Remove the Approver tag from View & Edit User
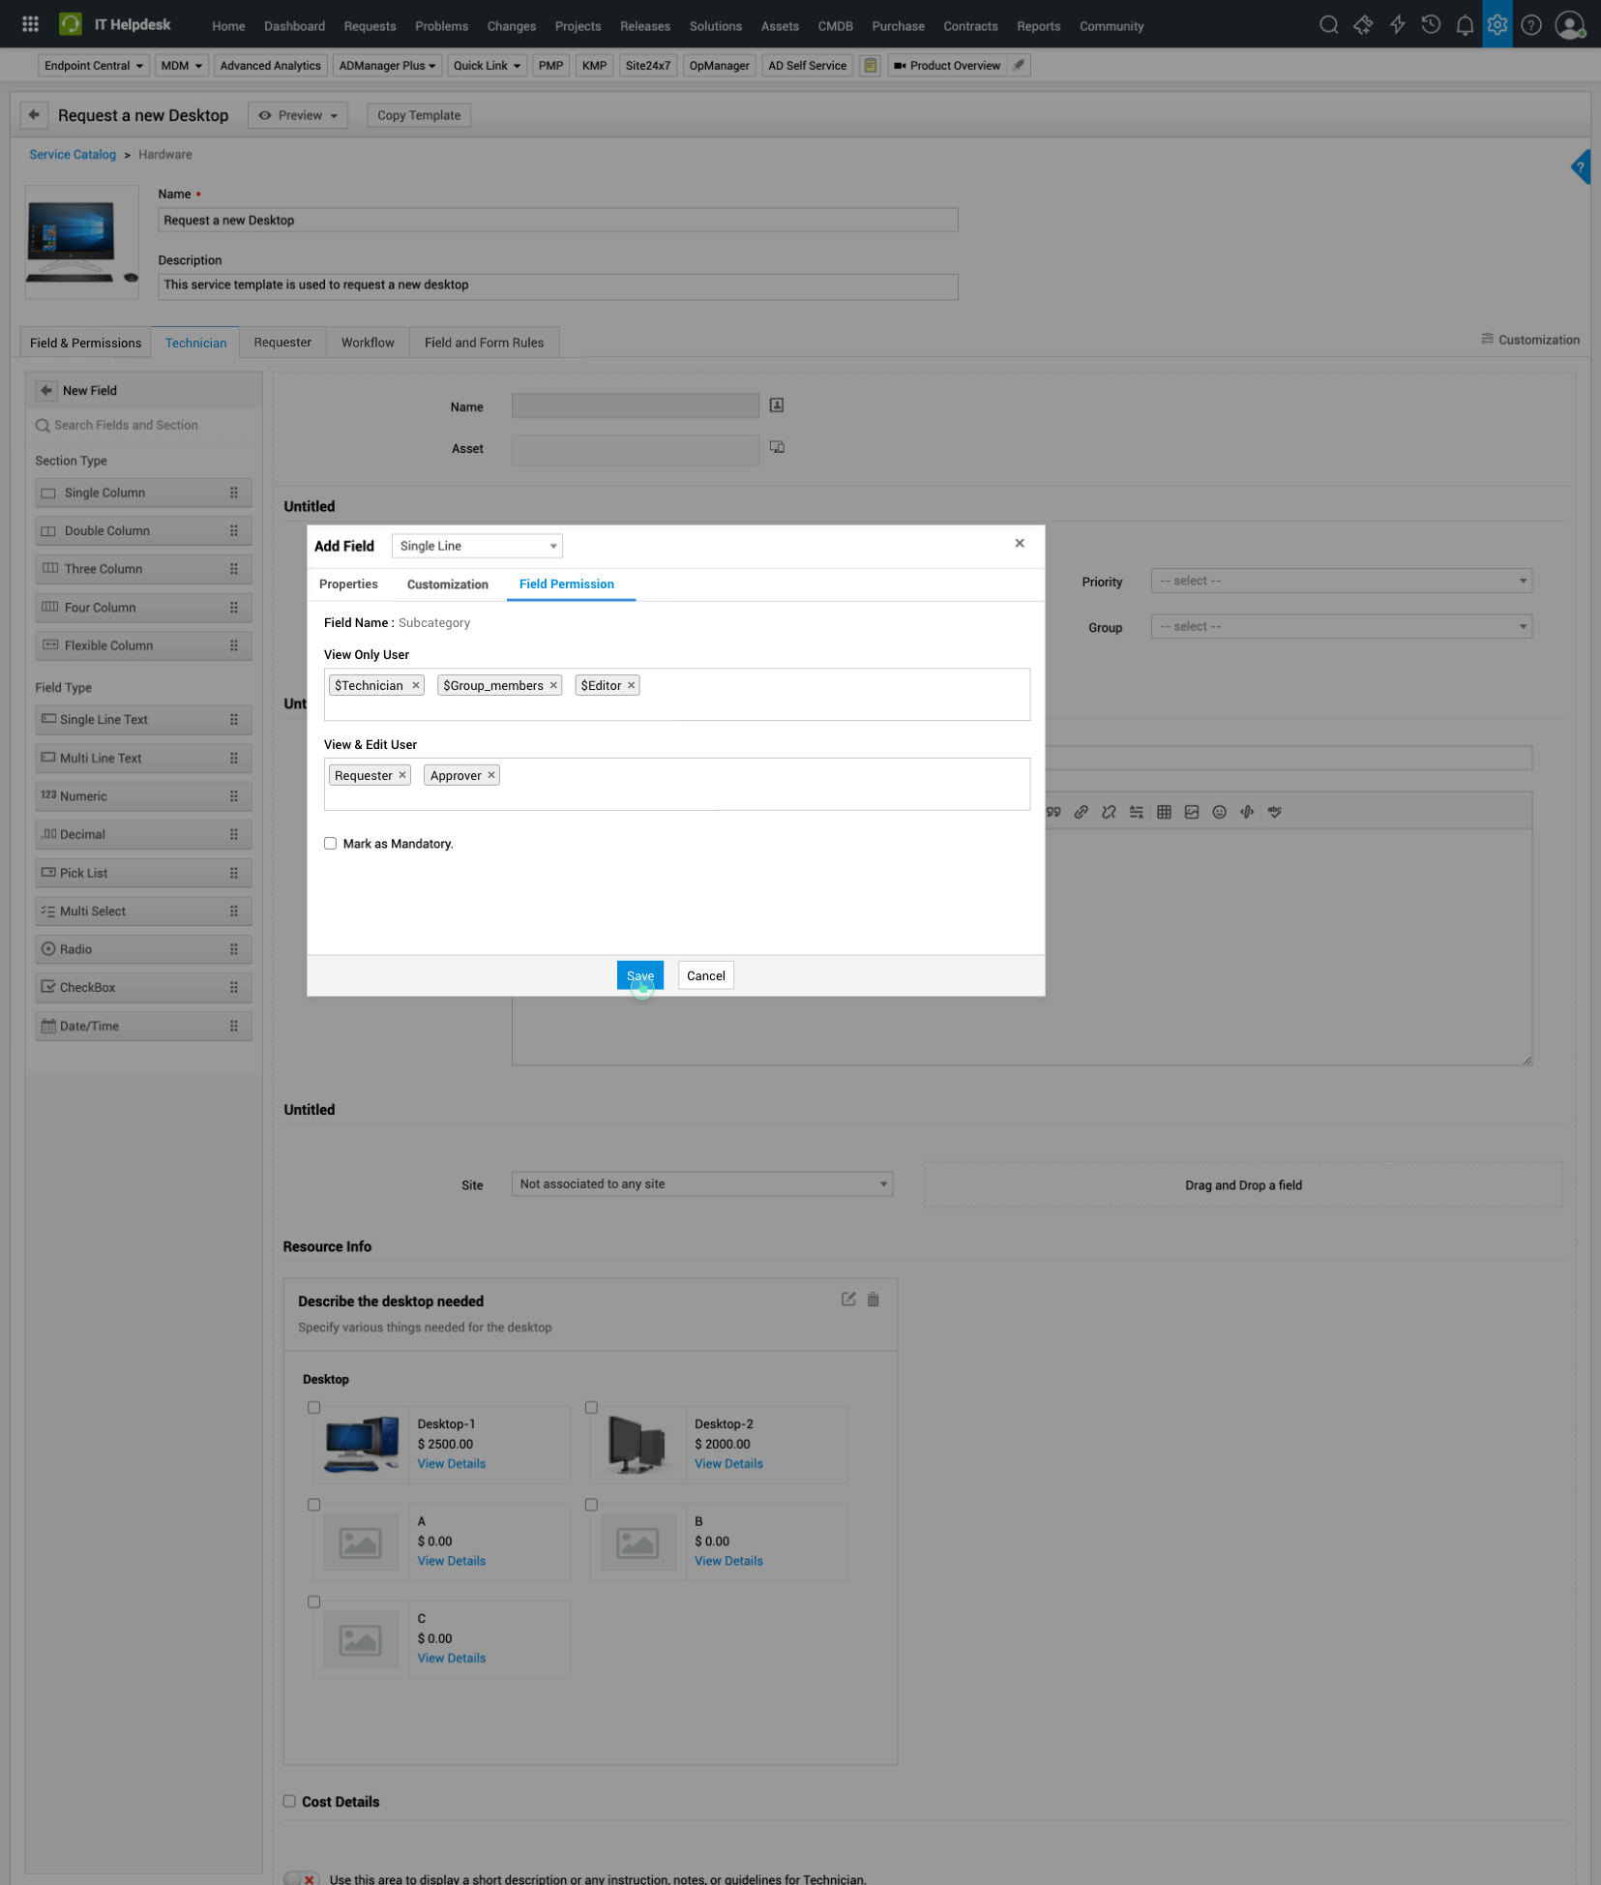Viewport: 1601px width, 1885px height. [x=491, y=775]
